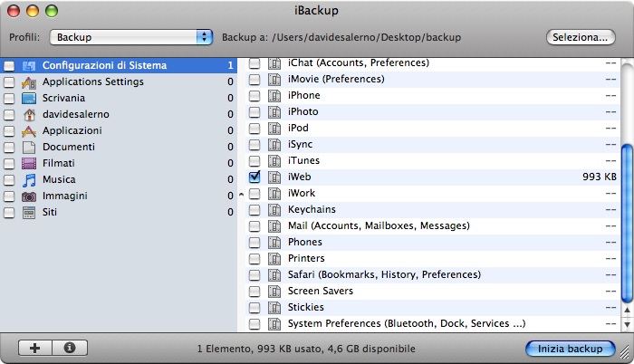Click the Screen Savers label
The height and width of the screenshot is (364, 634).
click(321, 291)
